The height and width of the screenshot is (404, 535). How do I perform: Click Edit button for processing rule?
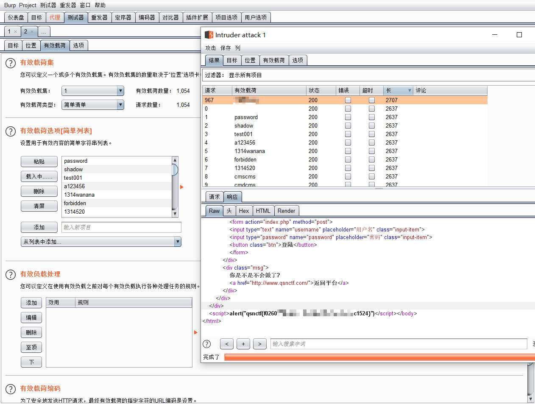31,318
